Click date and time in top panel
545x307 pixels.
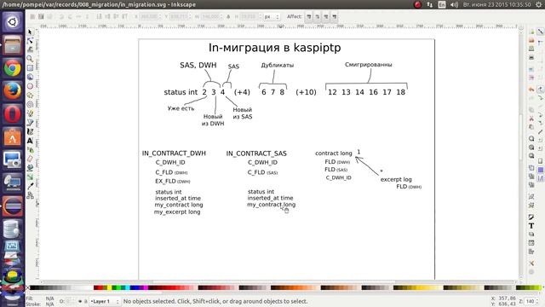pos(496,4)
